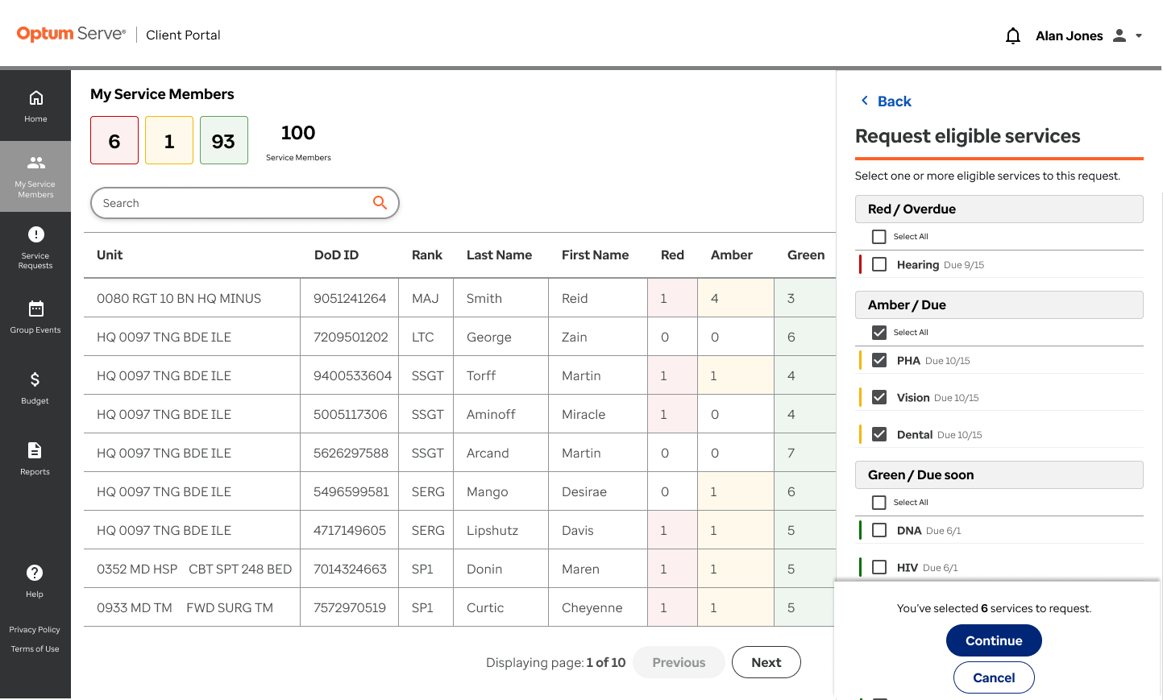The height and width of the screenshot is (700, 1163).
Task: Check Select All under Green / Due soon
Action: tap(879, 503)
